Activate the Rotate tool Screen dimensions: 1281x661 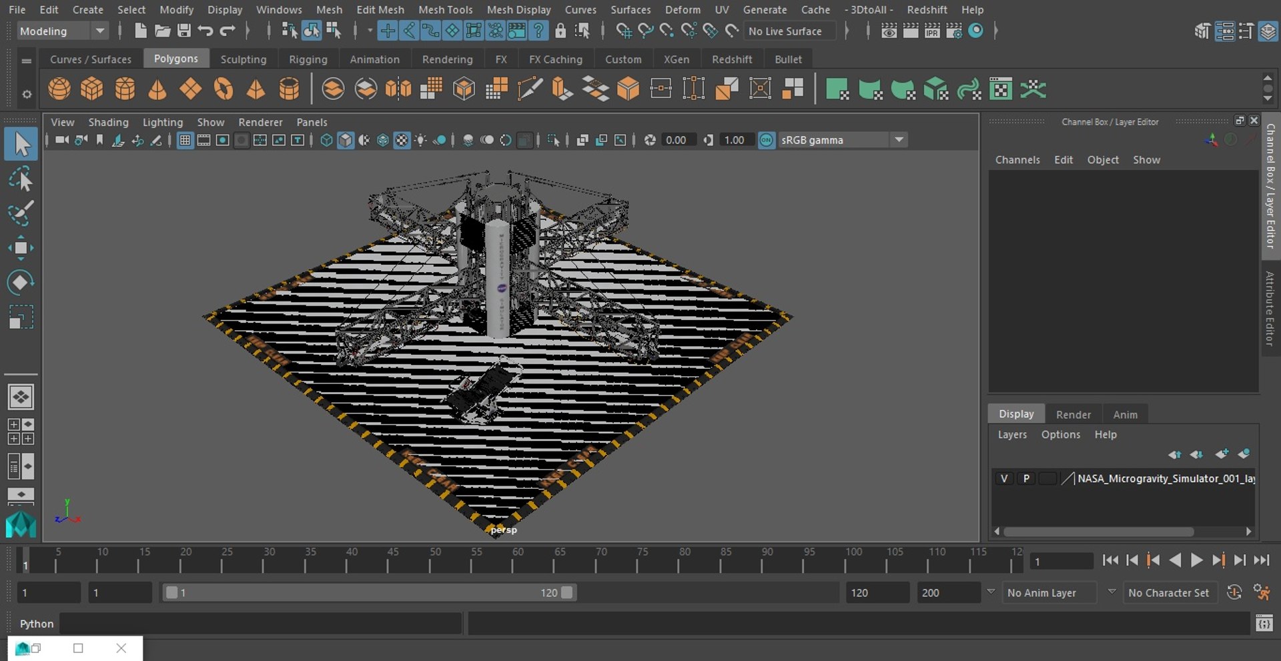click(20, 282)
